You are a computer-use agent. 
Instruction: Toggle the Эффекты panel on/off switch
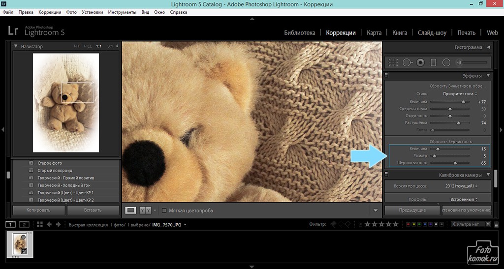click(x=386, y=75)
